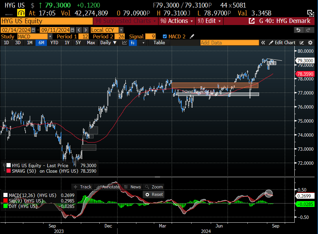This screenshot has width=318, height=234.
Task: Open the start date calendar picker
Action: 33,30
